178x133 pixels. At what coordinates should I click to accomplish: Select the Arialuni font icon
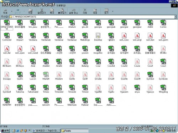(72, 24)
